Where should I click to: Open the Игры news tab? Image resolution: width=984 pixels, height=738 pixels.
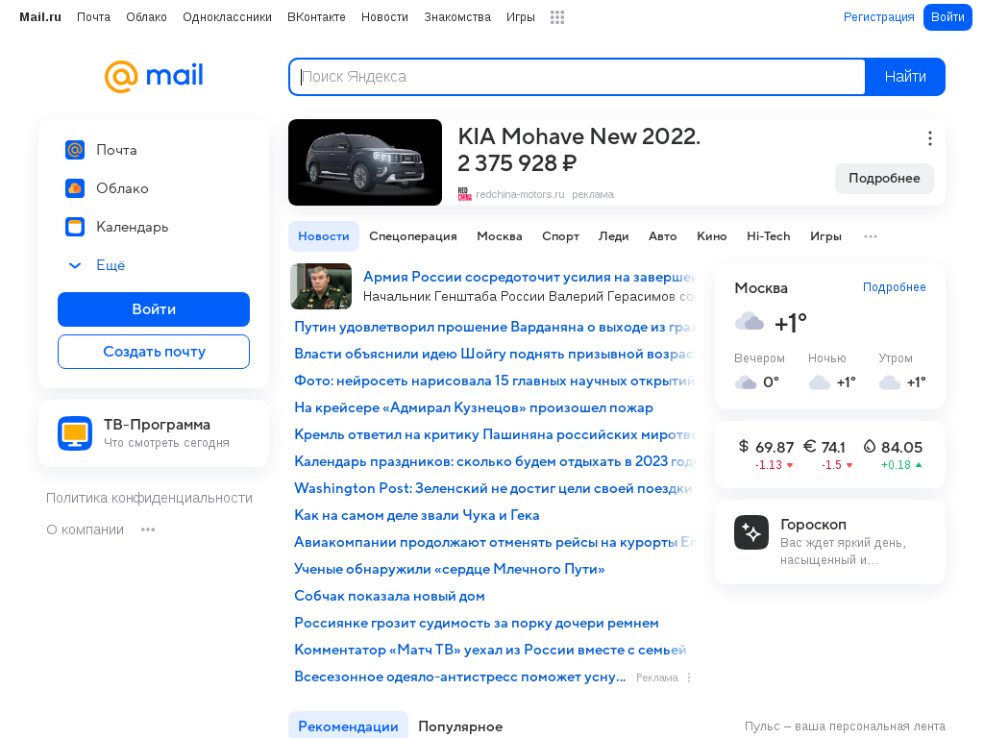click(825, 236)
